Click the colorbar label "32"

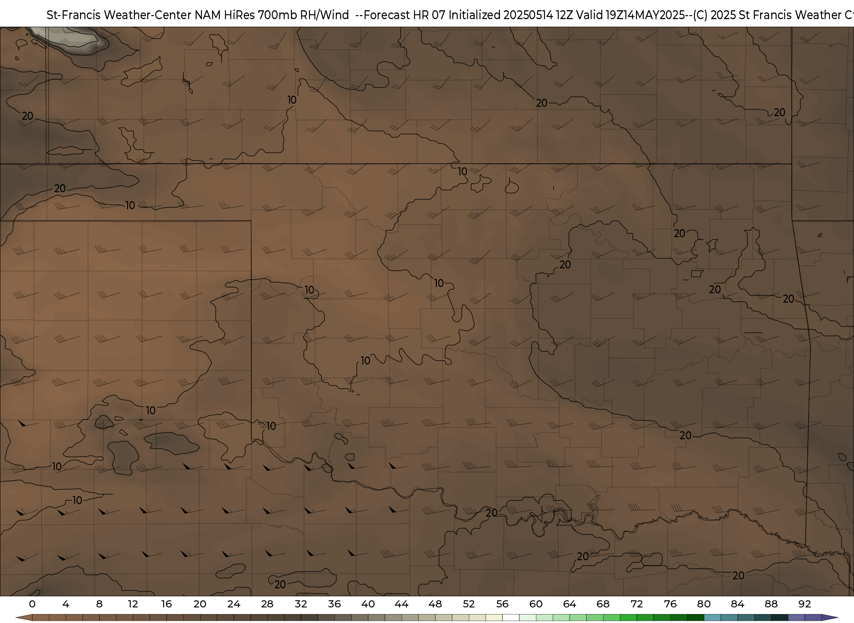301,604
